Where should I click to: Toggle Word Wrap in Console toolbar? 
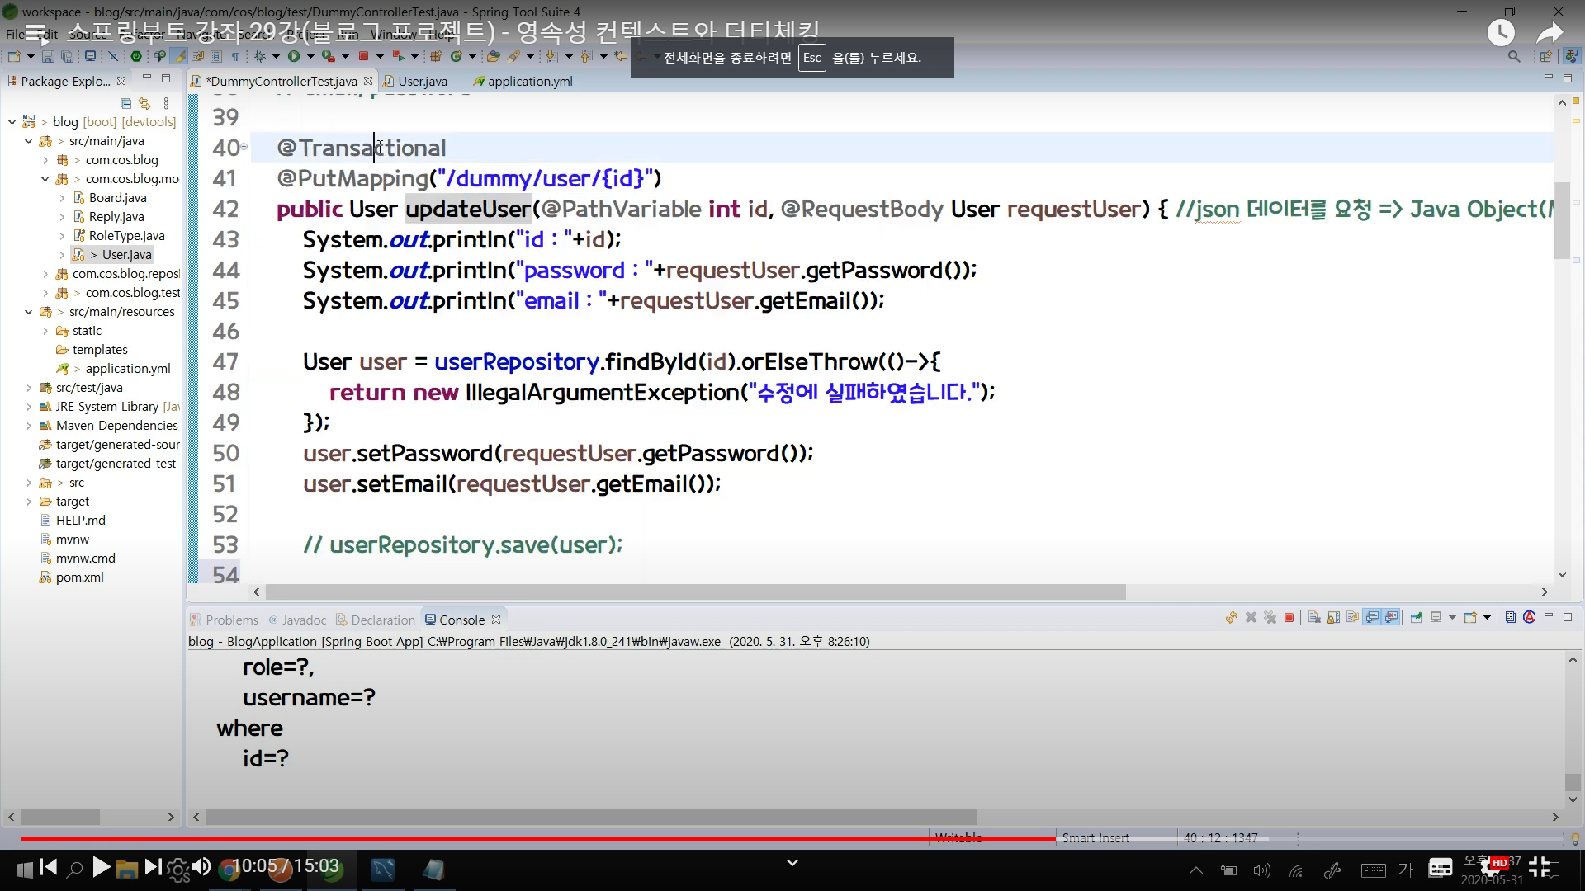(x=1352, y=617)
